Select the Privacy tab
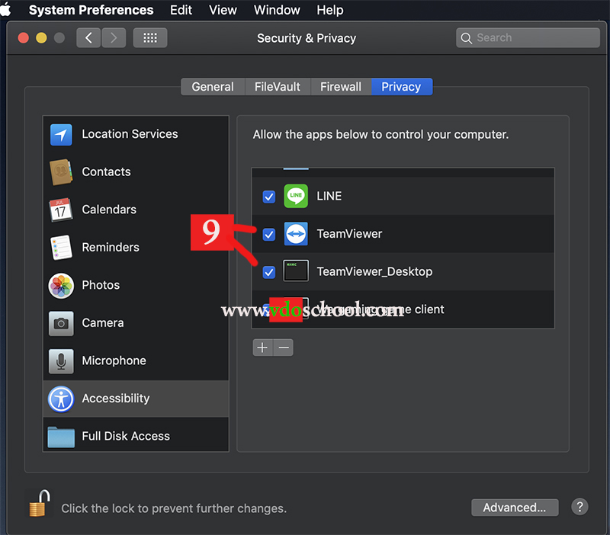The width and height of the screenshot is (610, 535). point(402,87)
